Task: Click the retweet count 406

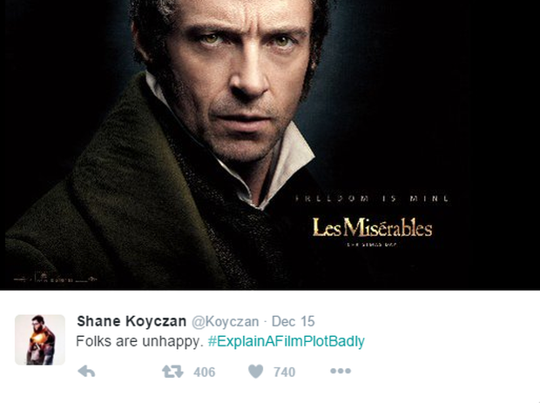Action: pos(204,372)
